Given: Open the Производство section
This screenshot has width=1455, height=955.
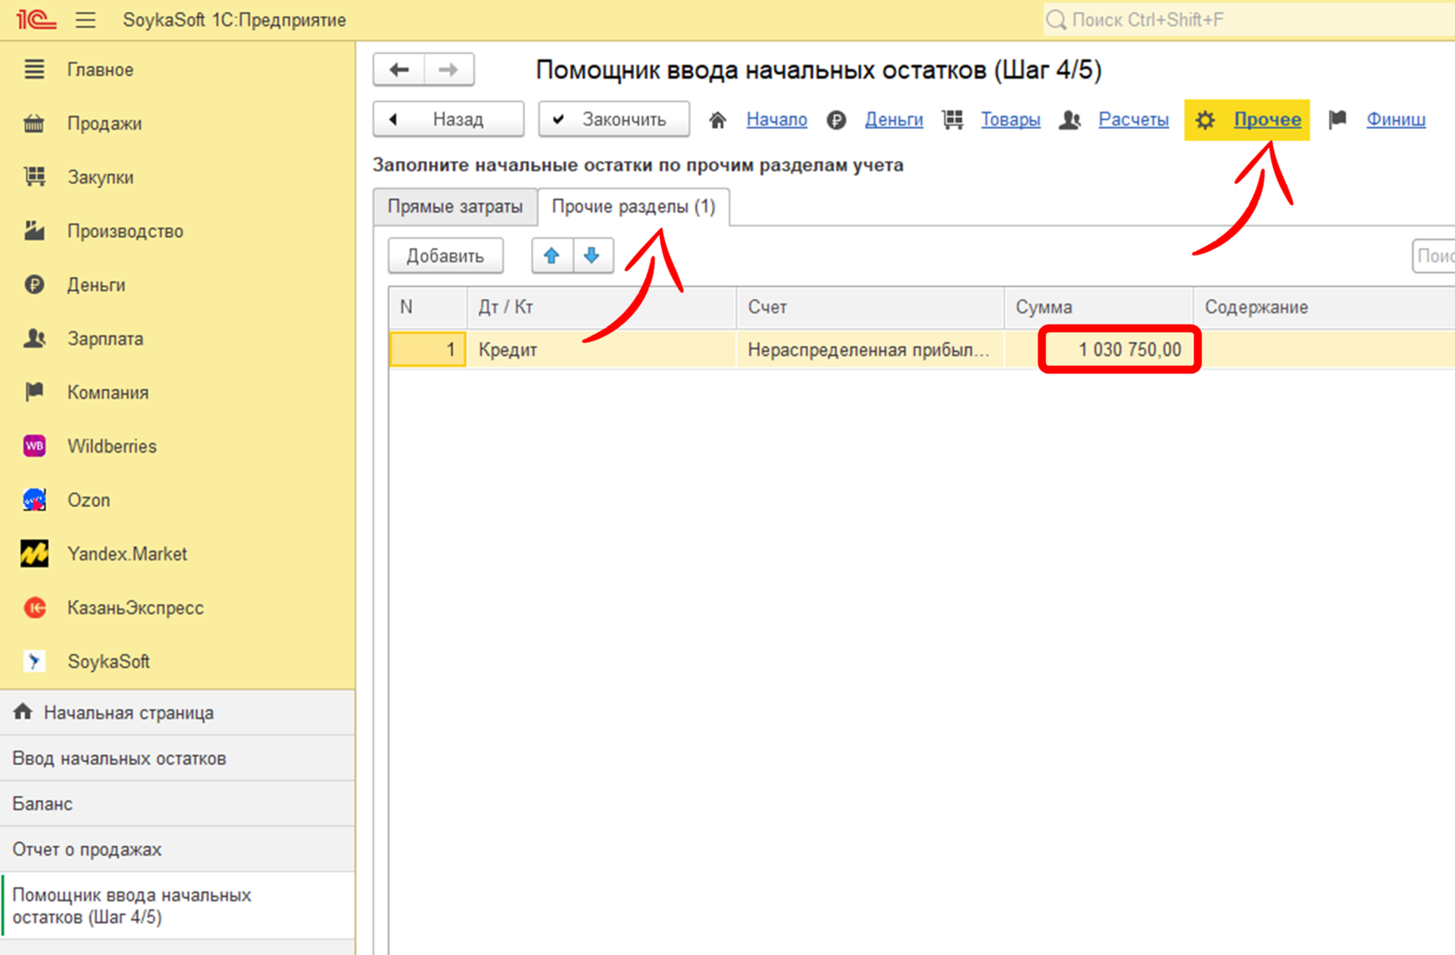Looking at the screenshot, I should 126,230.
